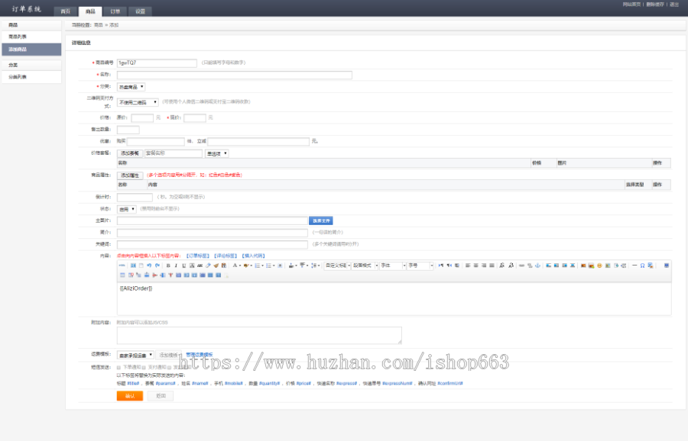688x441 pixels.
Task: Switch to the 订单 top tab
Action: (114, 11)
